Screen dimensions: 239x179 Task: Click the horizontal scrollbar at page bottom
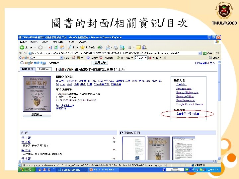[x=118, y=161]
